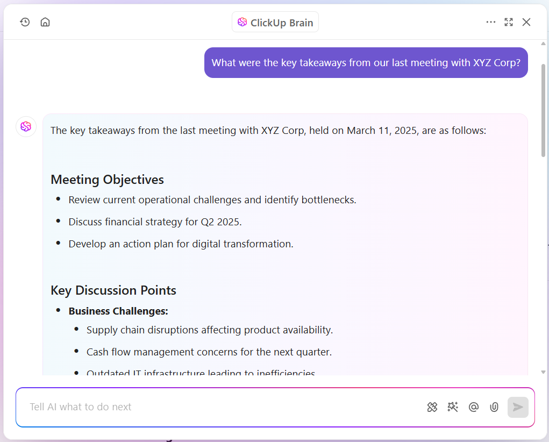Expand the panel to full screen
This screenshot has height=442, width=549.
509,22
